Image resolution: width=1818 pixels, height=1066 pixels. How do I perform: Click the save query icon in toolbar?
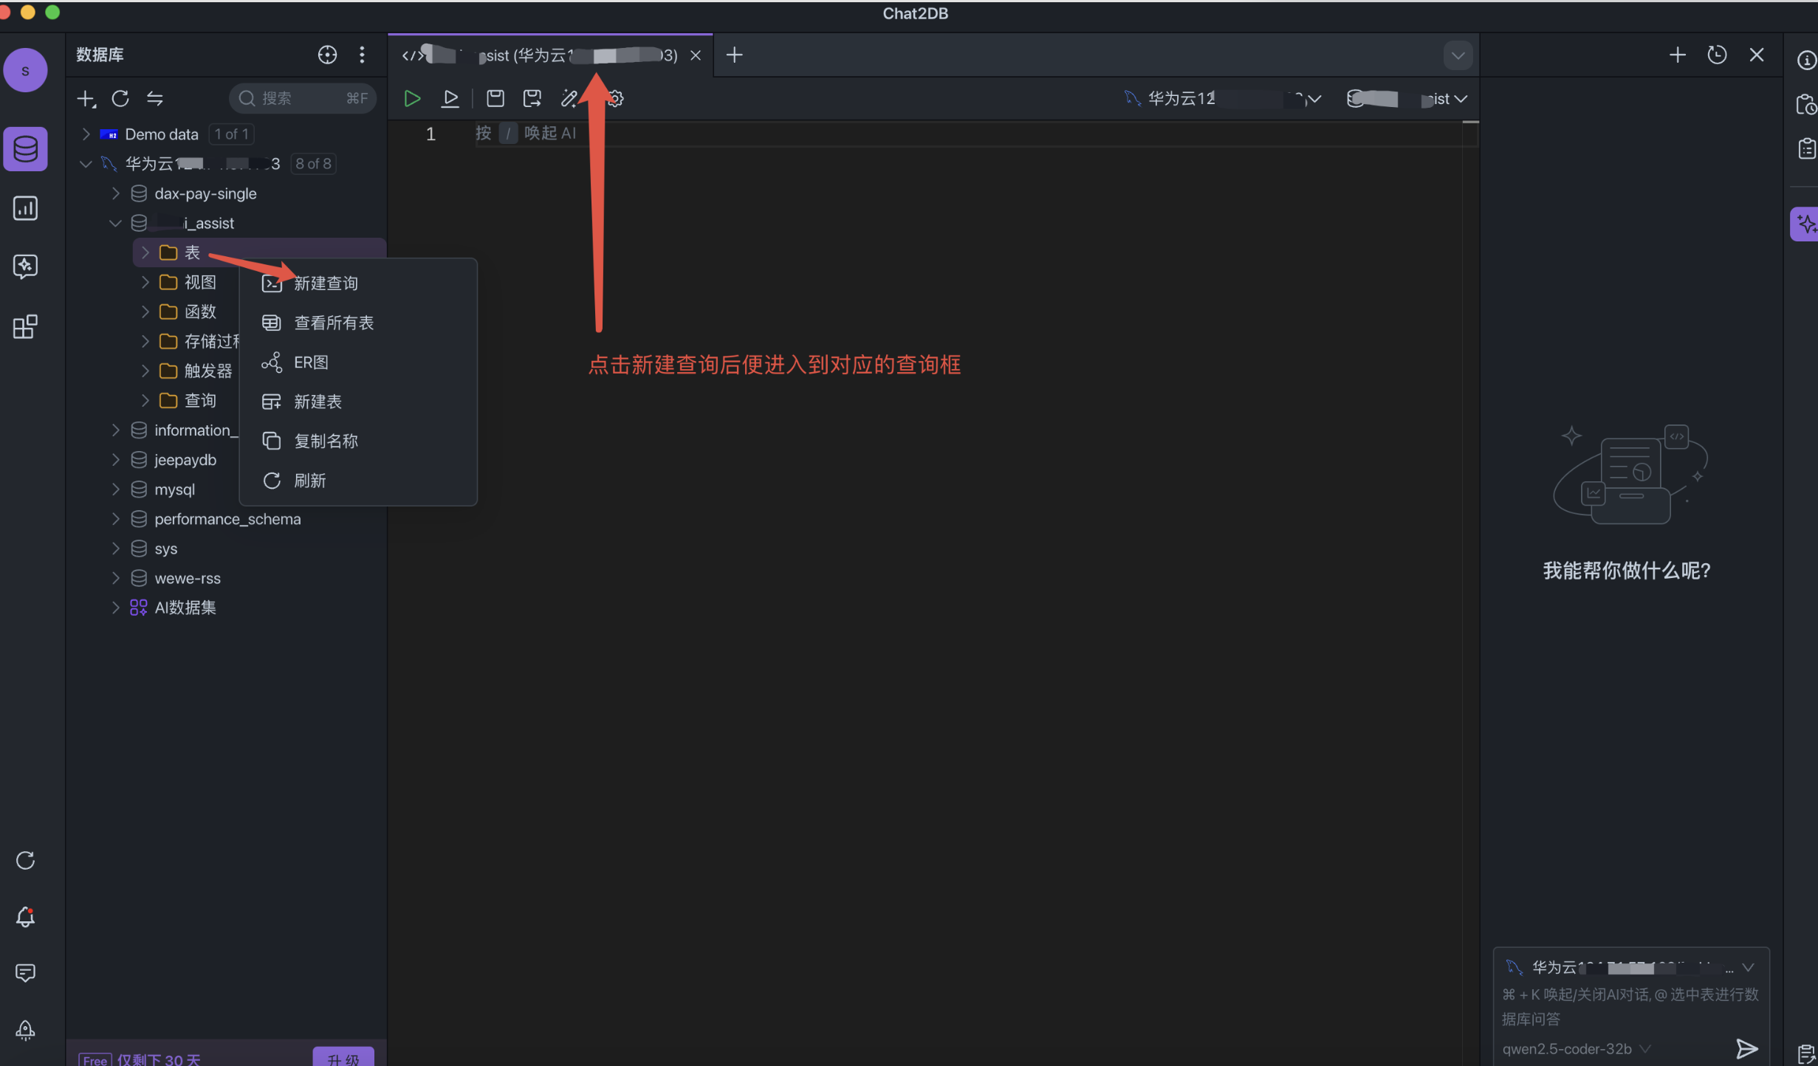[495, 98]
